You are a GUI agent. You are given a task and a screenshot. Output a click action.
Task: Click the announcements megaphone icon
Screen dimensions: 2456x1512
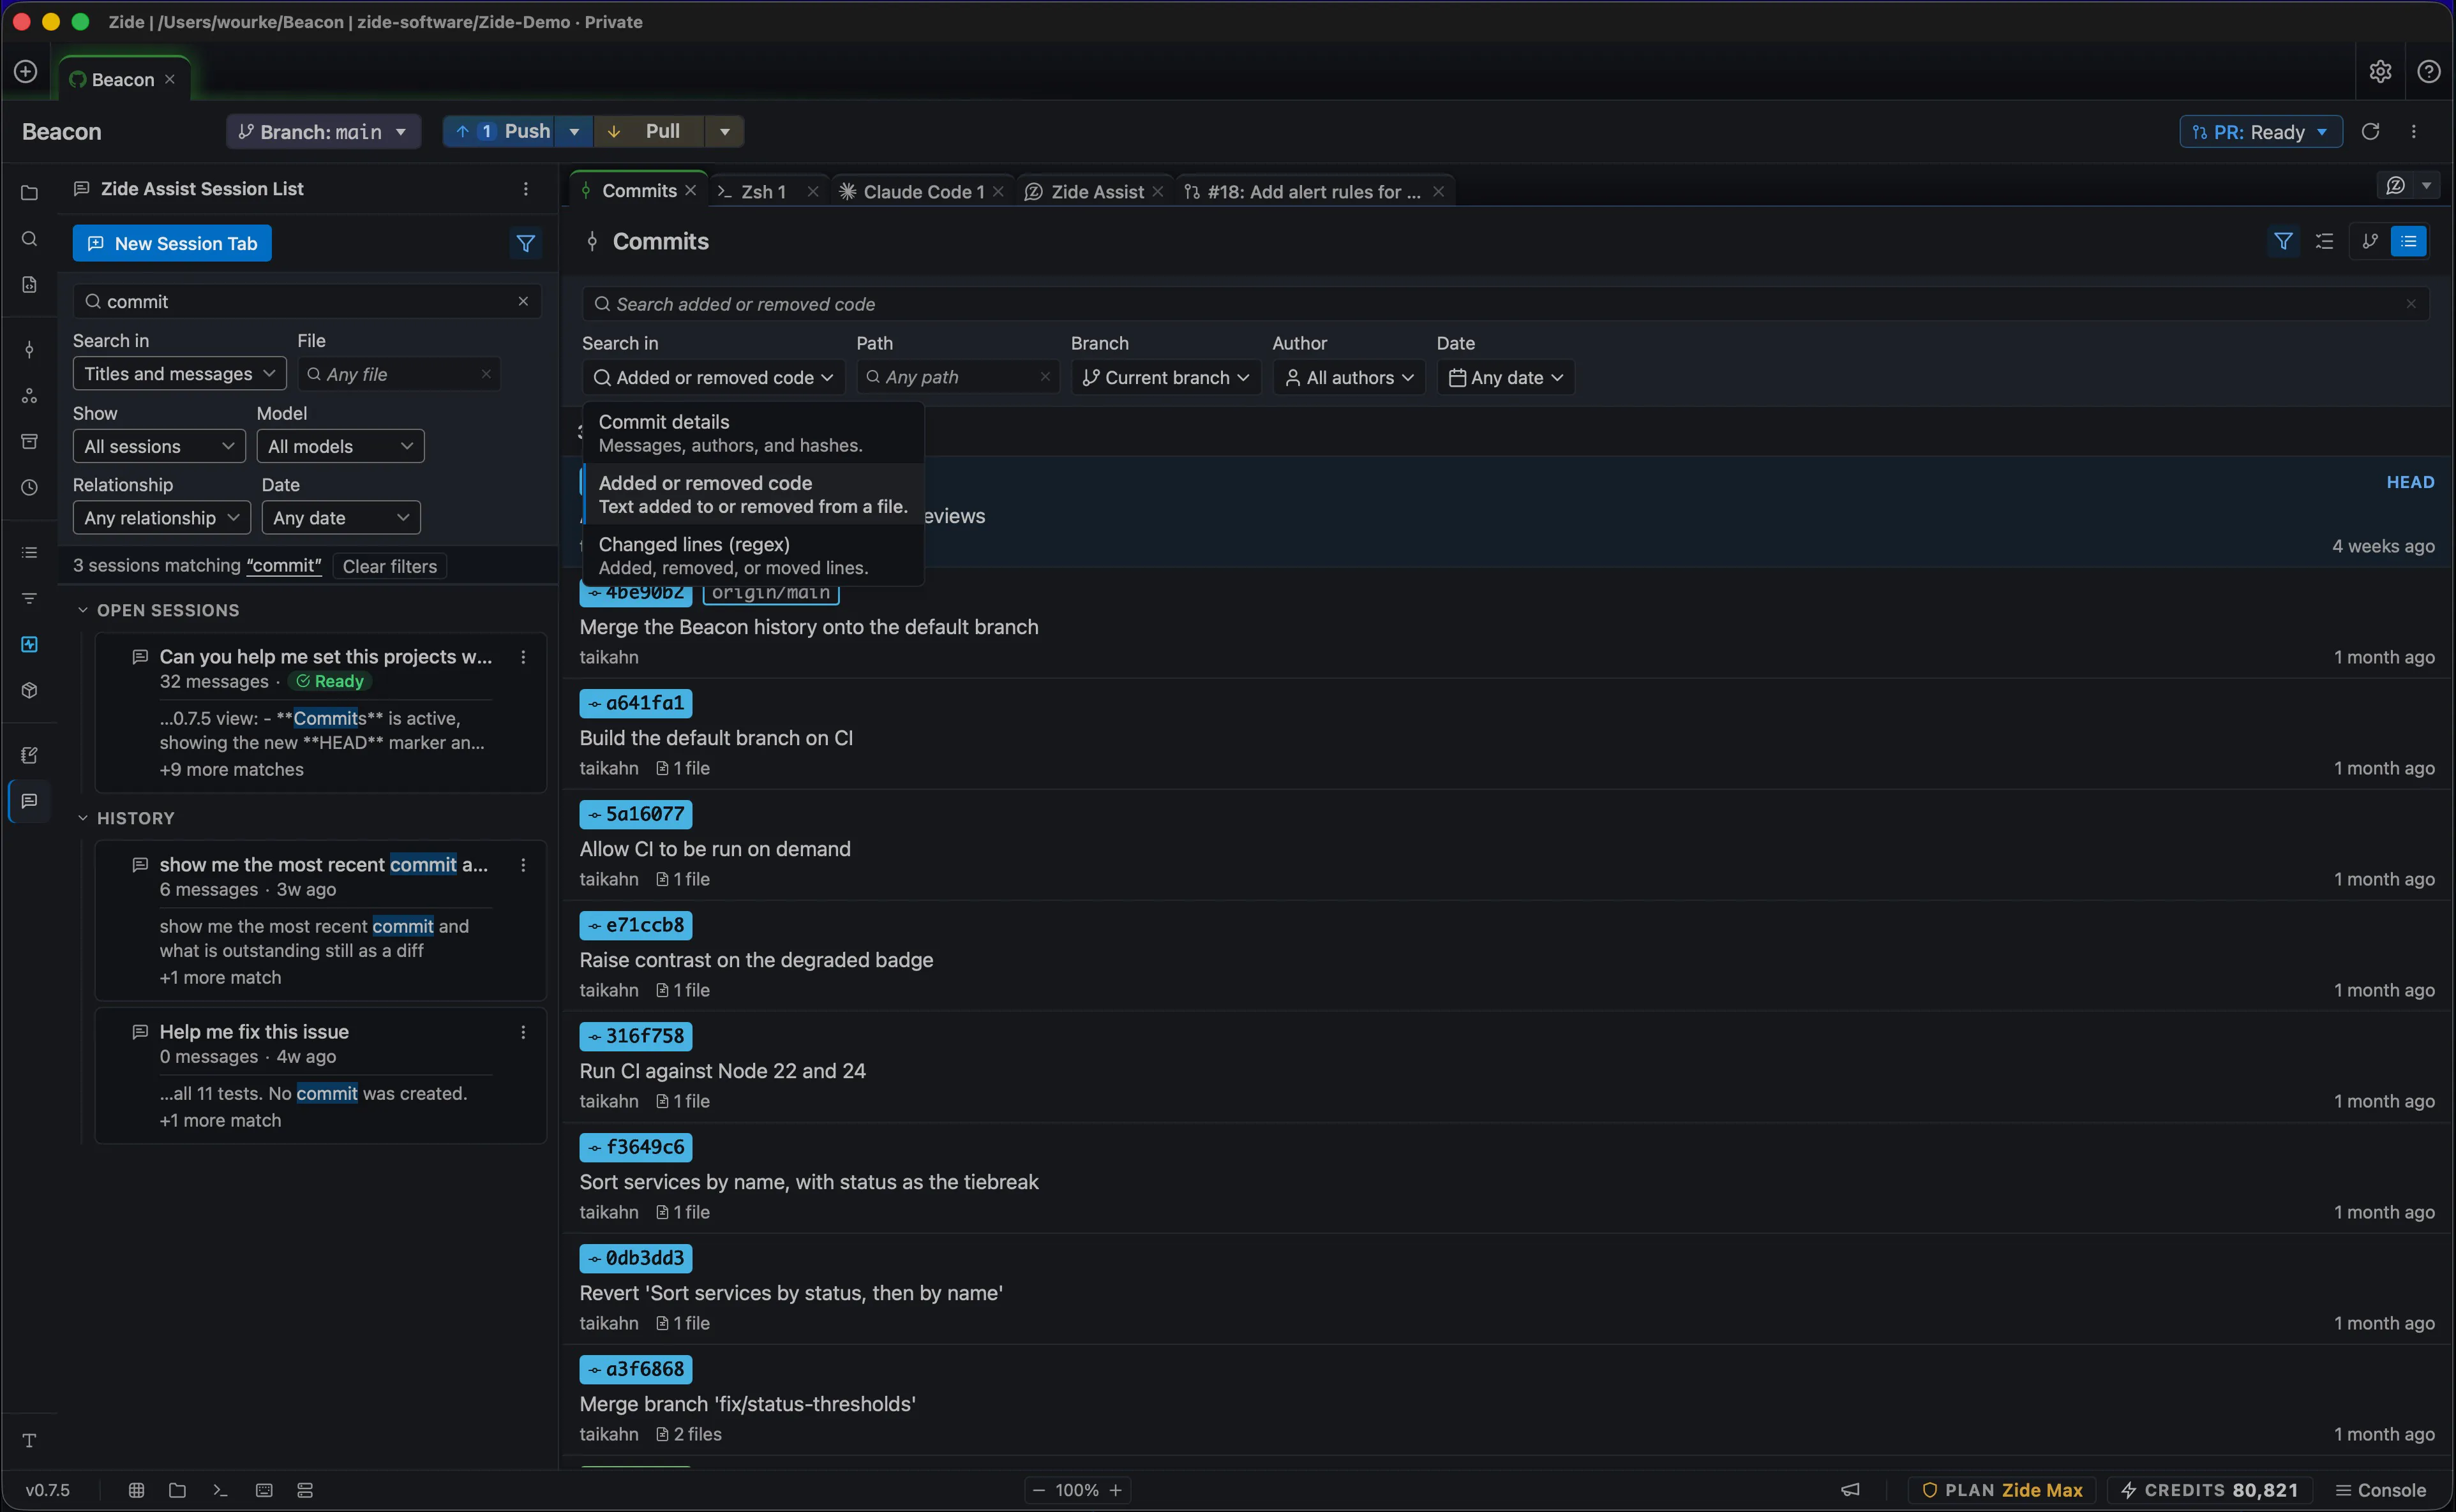pyautogui.click(x=1850, y=1490)
